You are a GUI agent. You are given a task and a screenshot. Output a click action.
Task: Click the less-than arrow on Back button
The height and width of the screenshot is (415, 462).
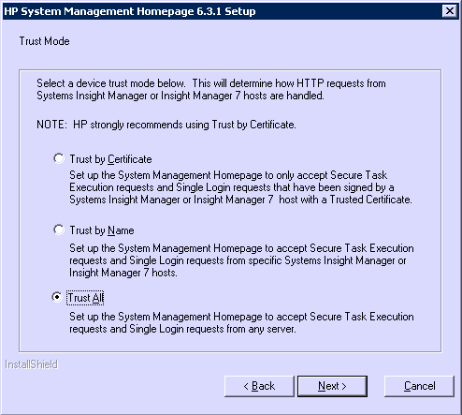click(x=246, y=387)
